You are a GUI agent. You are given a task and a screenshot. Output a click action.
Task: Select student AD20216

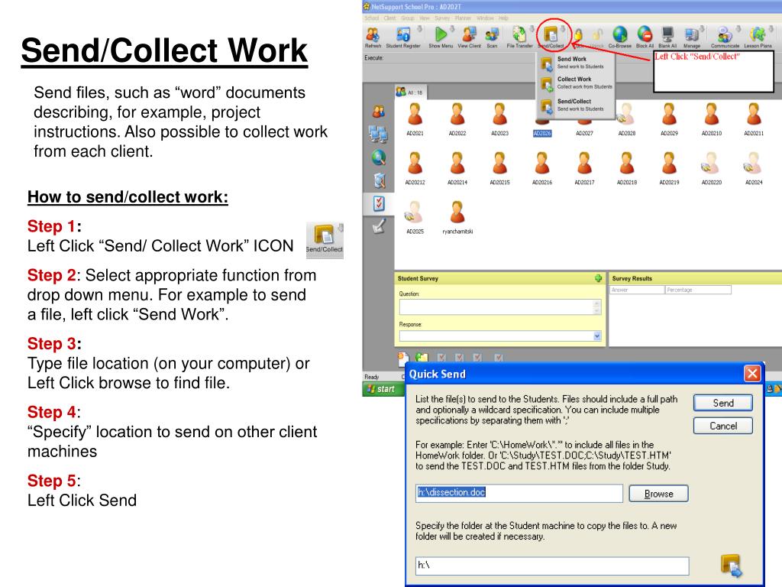coord(542,167)
